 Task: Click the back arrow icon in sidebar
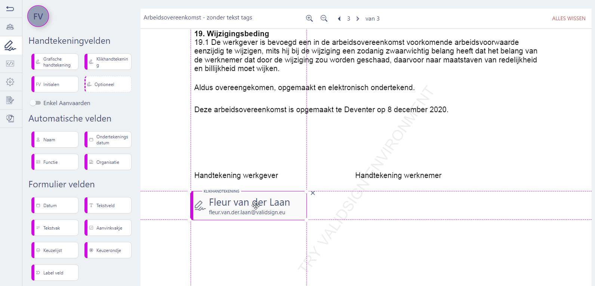coord(10,9)
